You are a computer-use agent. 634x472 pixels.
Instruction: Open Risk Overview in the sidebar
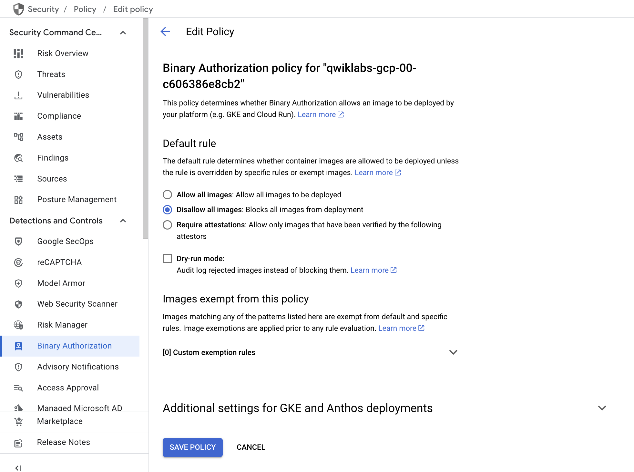(63, 54)
